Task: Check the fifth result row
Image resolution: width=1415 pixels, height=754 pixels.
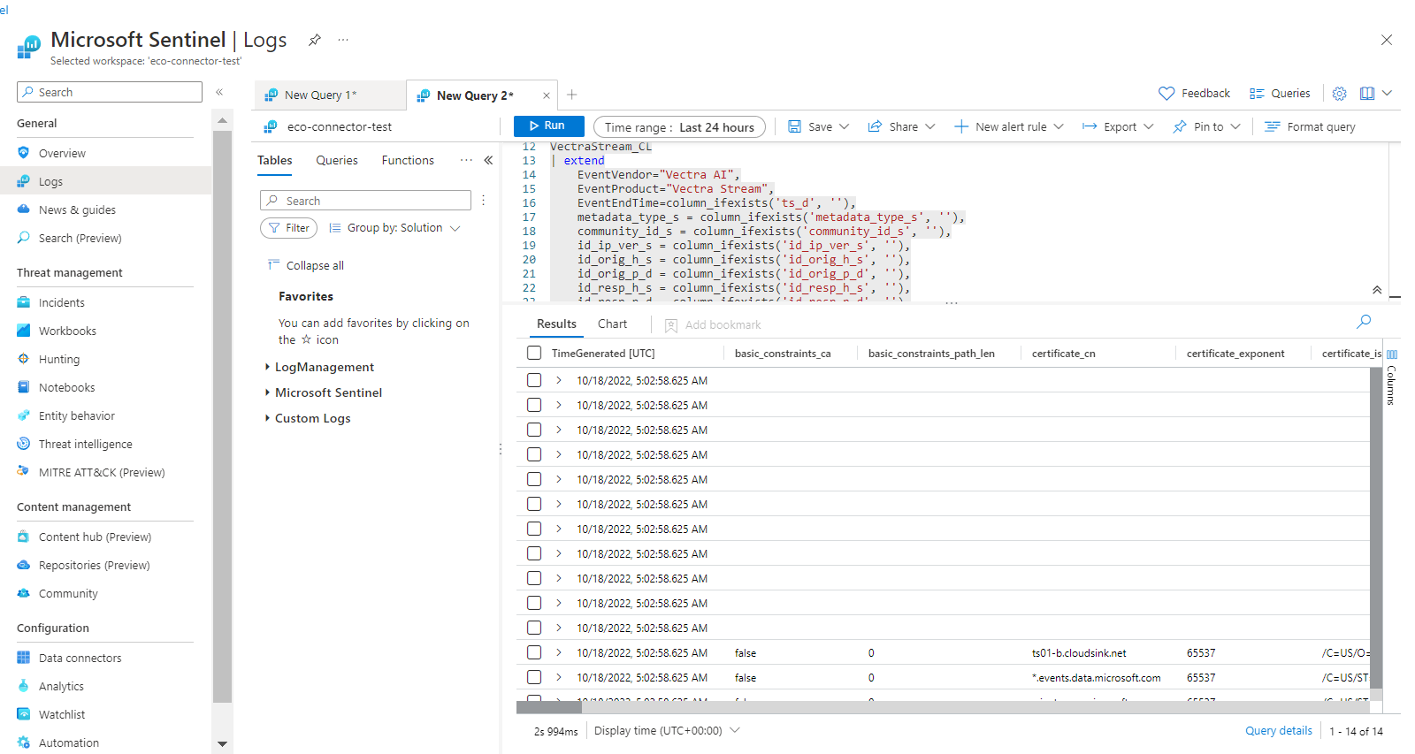Action: pos(534,479)
